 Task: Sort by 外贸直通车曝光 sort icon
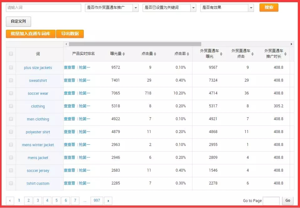click(x=221, y=54)
